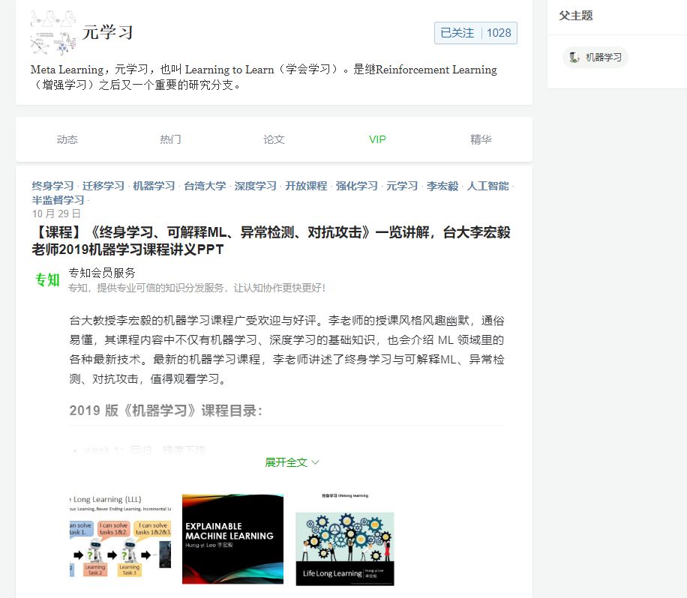Screen dimensions: 687x598
Task: Click the 台大教授李宏毅 article summary paragraph
Action: click(286, 349)
